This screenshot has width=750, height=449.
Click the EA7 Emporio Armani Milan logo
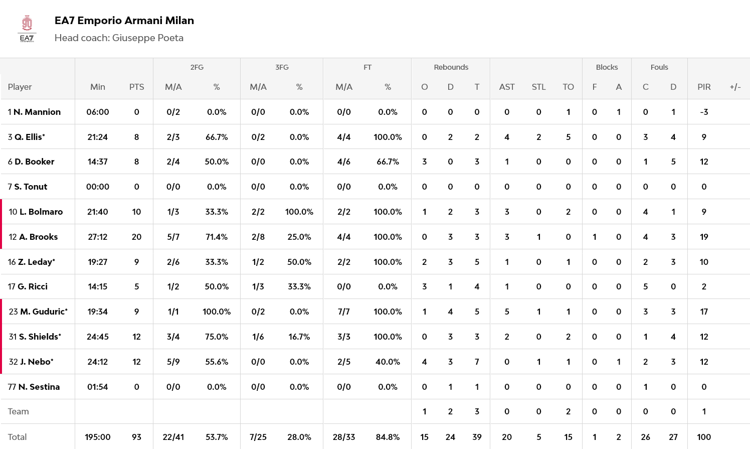pos(27,29)
